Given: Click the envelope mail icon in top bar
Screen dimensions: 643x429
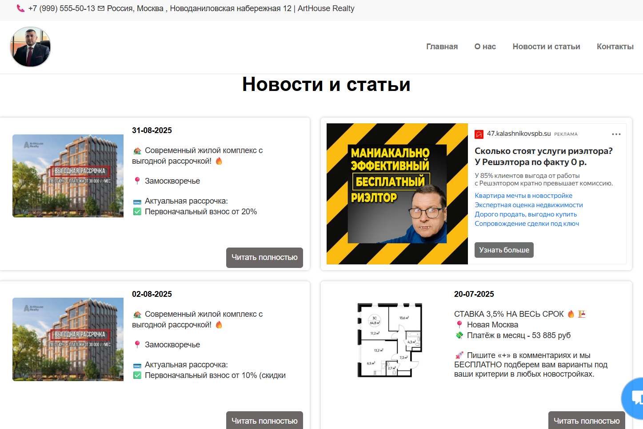Looking at the screenshot, I should point(101,8).
